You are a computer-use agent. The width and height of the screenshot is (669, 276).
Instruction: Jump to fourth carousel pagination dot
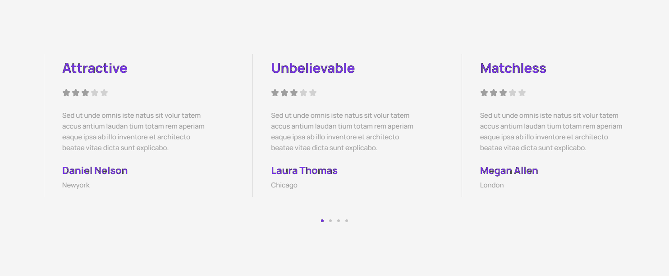coord(347,221)
